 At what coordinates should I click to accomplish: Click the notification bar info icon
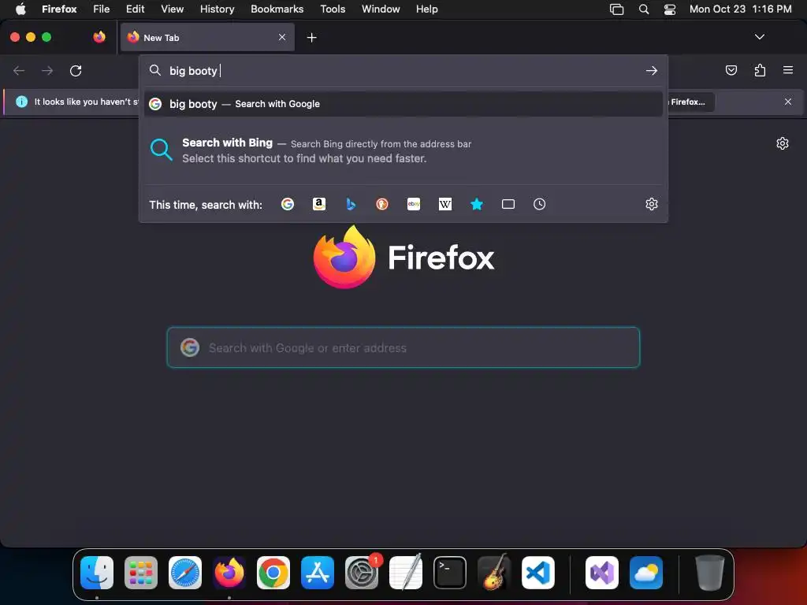[21, 102]
